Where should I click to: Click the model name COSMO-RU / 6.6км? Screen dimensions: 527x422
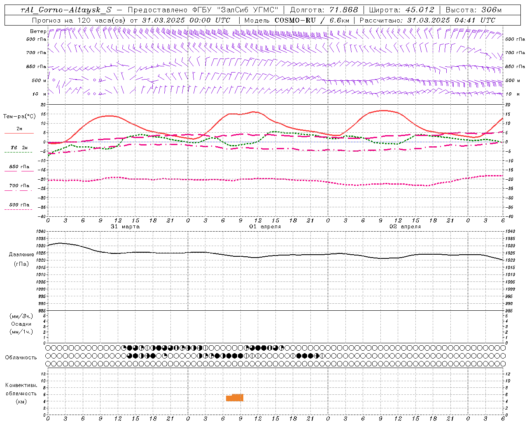pyautogui.click(x=312, y=20)
